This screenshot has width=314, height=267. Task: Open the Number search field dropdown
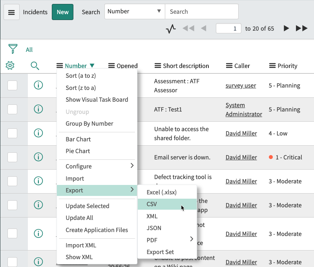(x=135, y=11)
